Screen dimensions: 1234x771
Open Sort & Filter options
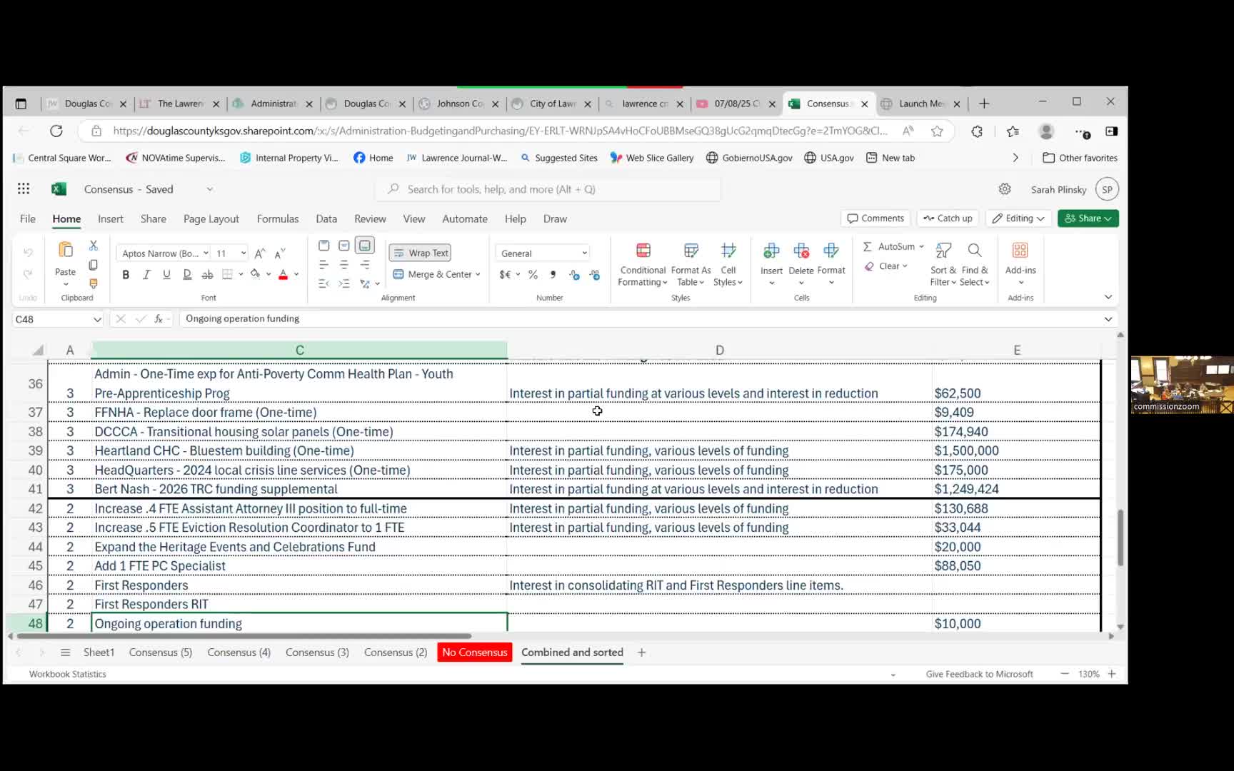click(x=943, y=264)
